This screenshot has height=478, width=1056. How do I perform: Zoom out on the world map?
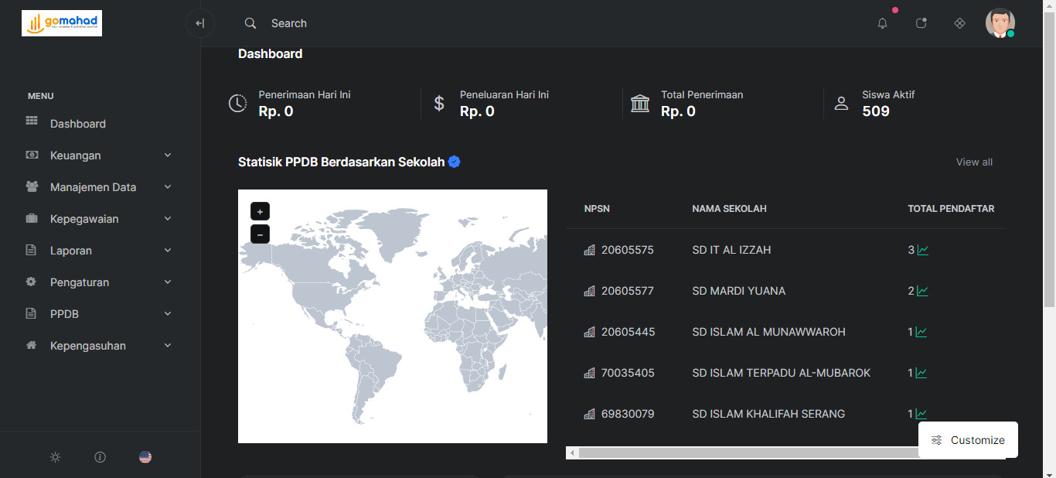click(260, 234)
